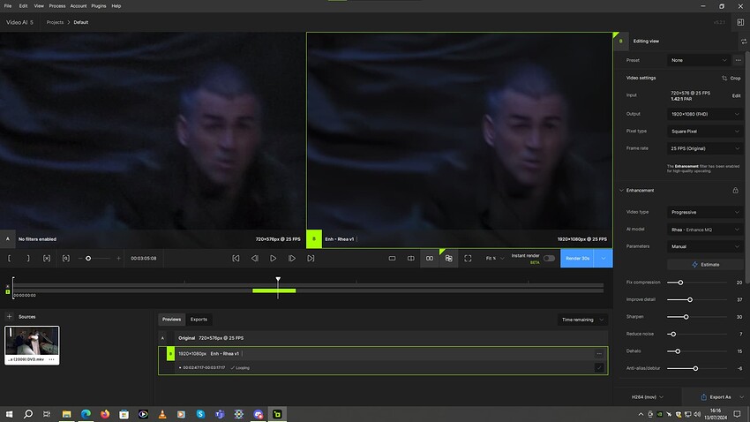Open the Output resolution dropdown
Viewport: 750px width, 422px height.
pos(704,113)
